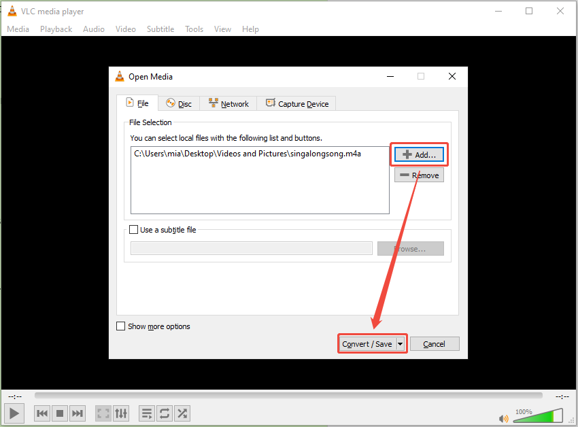The height and width of the screenshot is (427, 578).
Task: Cancel the Open Media dialog
Action: tap(435, 344)
